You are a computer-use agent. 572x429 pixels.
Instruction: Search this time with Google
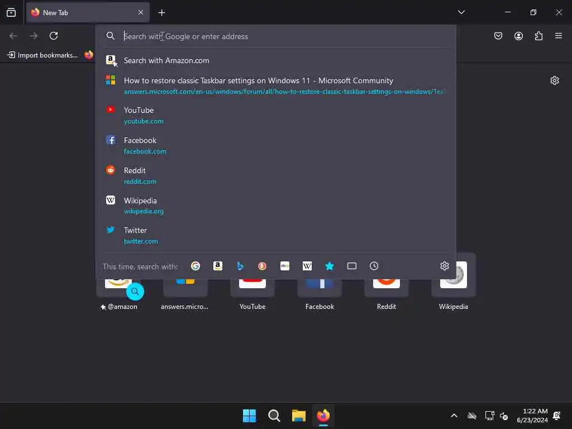coord(196,266)
